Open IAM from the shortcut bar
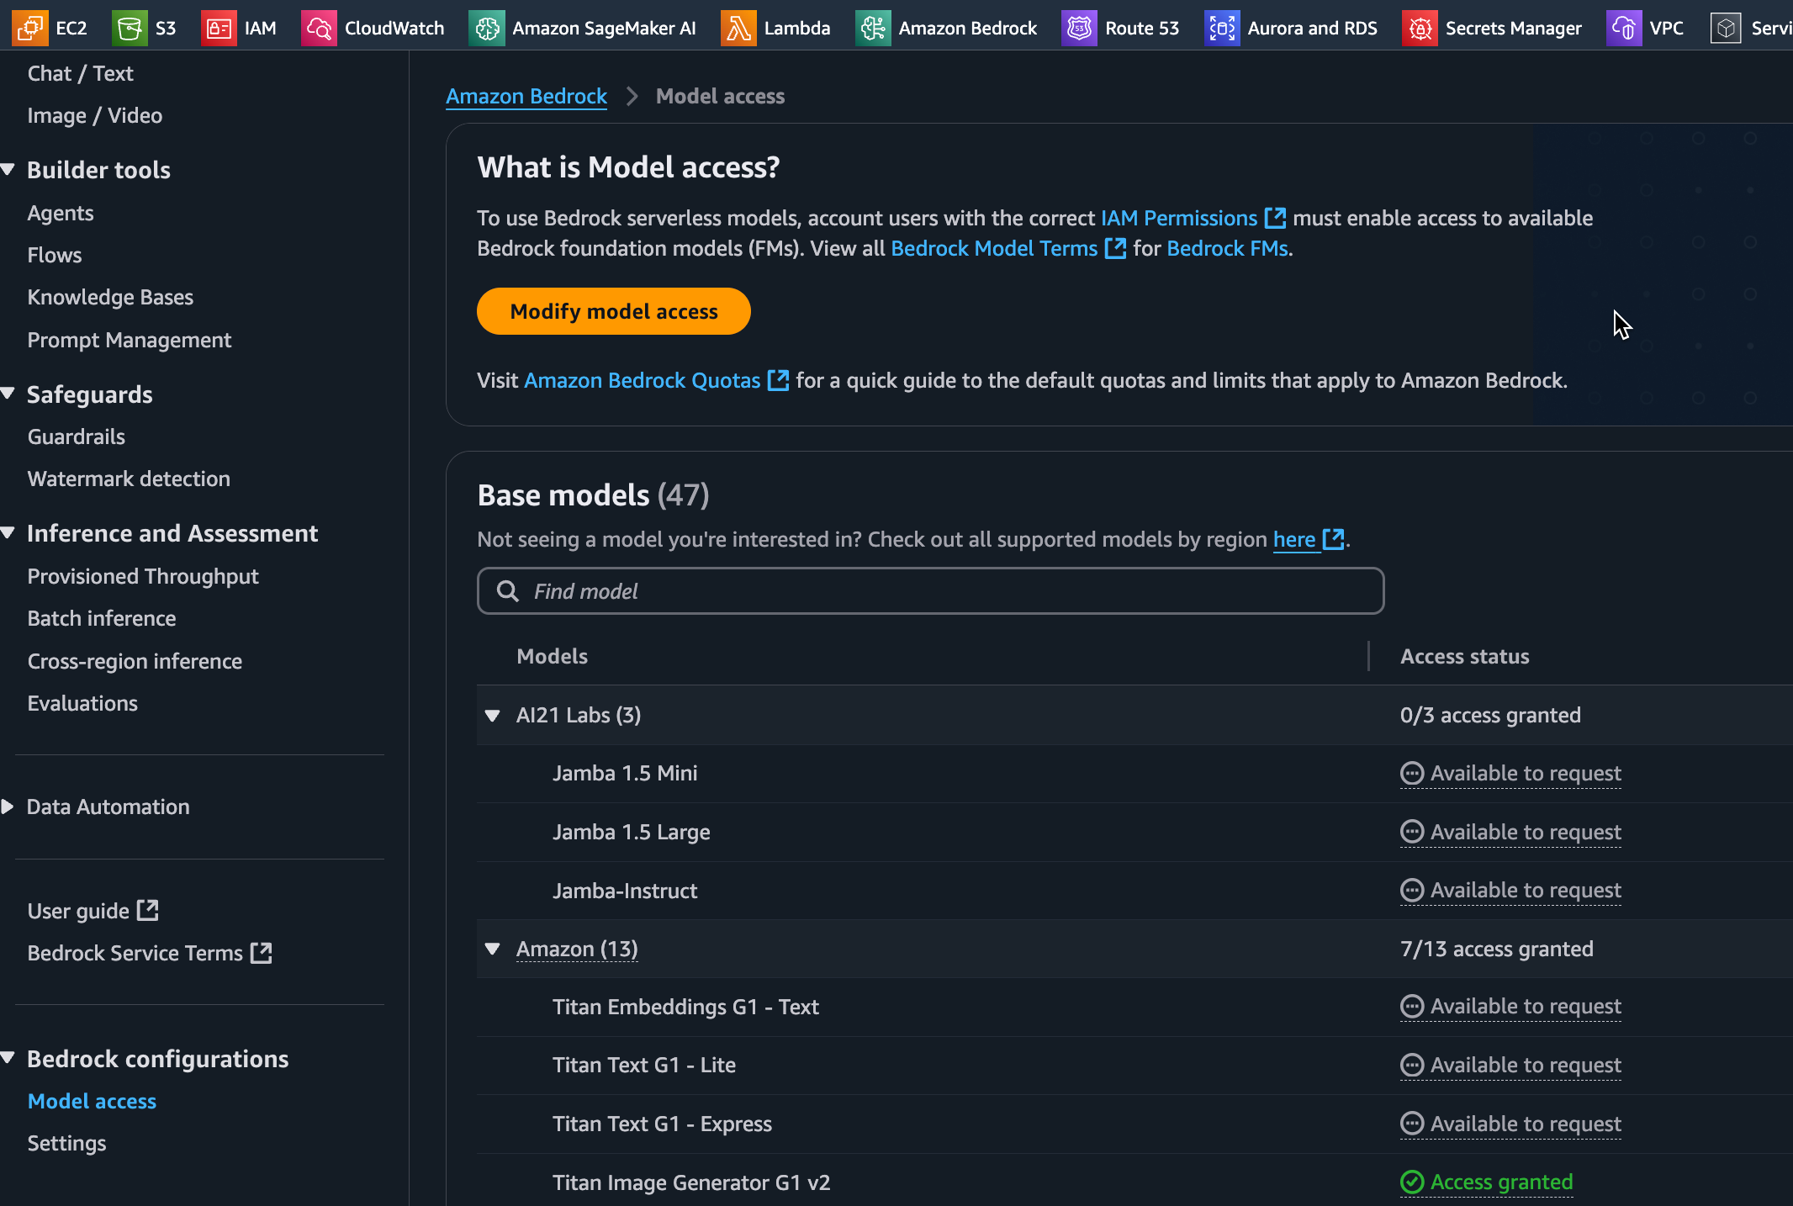This screenshot has height=1206, width=1793. pyautogui.click(x=219, y=28)
